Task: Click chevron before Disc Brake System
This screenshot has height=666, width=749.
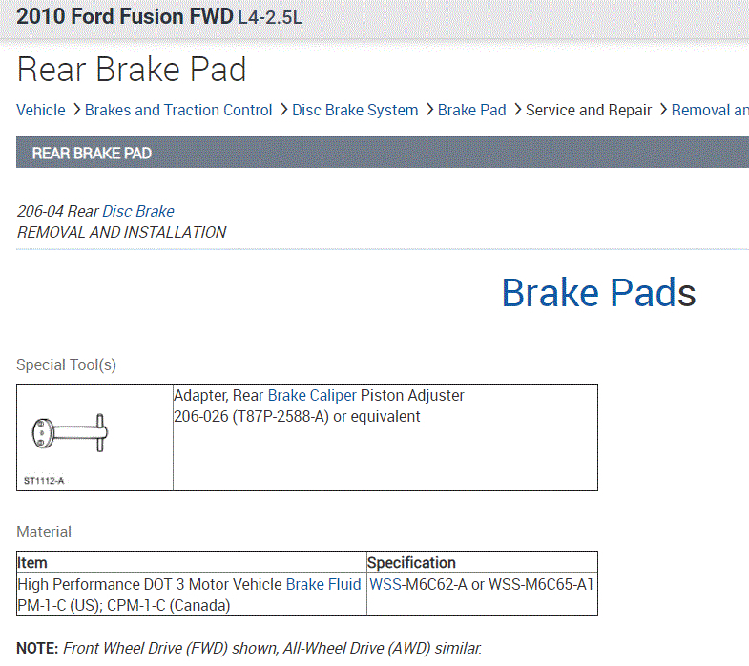Action: (x=283, y=110)
